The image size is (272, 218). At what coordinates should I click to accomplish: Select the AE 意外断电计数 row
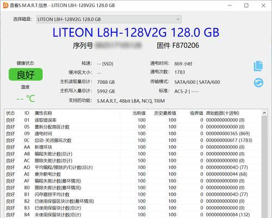pos(133,174)
